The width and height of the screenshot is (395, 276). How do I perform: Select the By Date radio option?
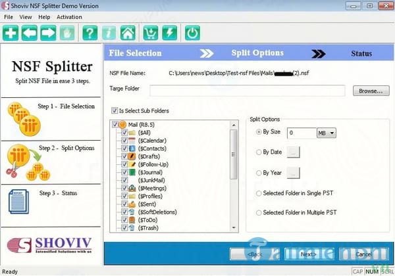(x=259, y=152)
